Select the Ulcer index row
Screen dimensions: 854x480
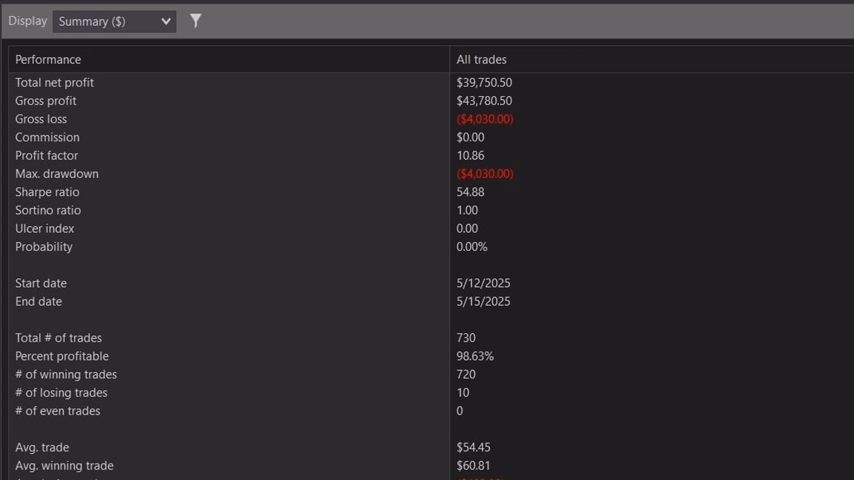click(44, 228)
